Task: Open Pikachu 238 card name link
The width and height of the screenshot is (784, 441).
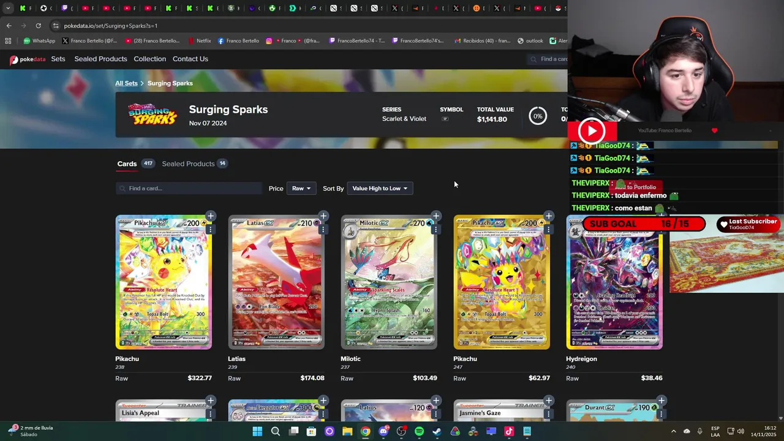Action: click(127, 359)
